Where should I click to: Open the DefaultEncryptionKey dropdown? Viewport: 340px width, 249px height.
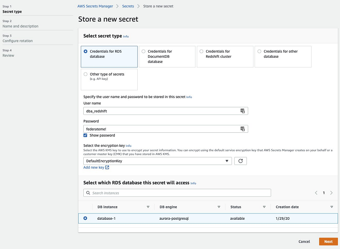(157, 161)
